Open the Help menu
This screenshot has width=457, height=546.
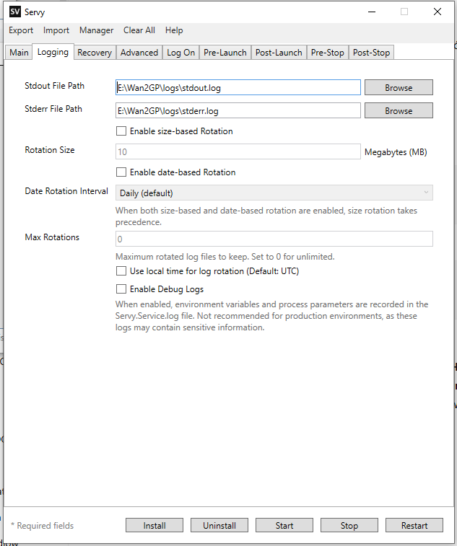click(x=174, y=30)
